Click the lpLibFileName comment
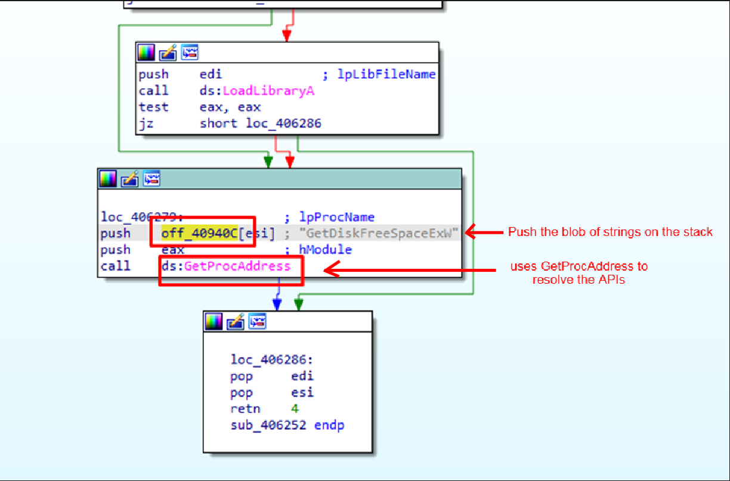Image resolution: width=730 pixels, height=481 pixels. [x=379, y=75]
